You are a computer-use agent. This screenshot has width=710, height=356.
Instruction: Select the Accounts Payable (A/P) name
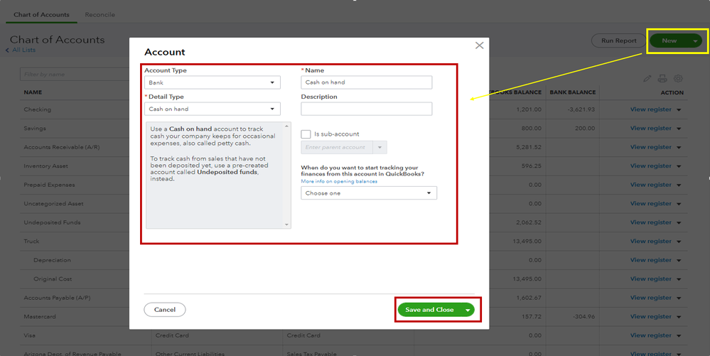pos(57,298)
